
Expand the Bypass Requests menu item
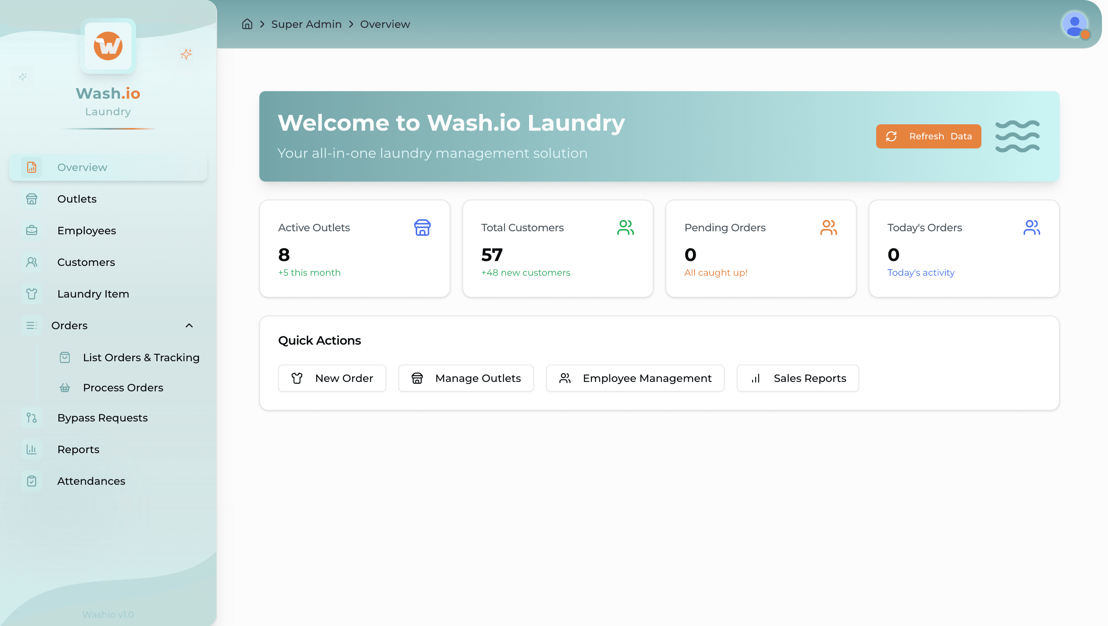click(x=103, y=417)
